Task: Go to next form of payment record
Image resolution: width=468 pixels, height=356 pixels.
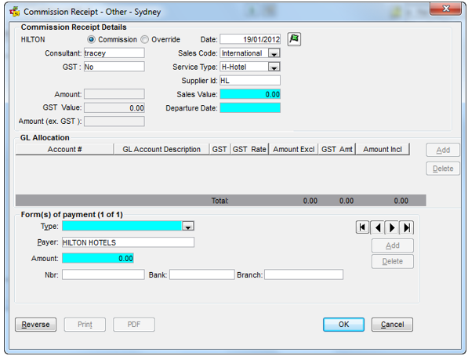Action: tap(392, 227)
